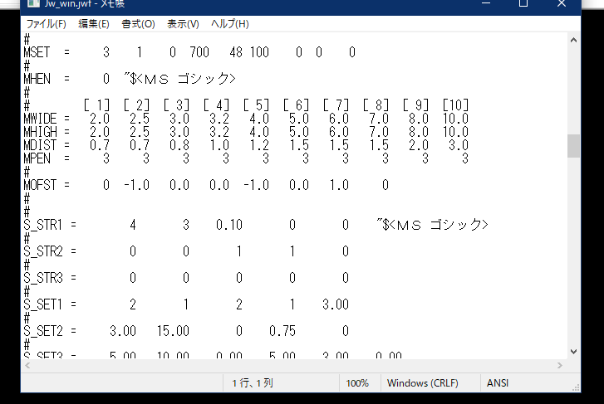Click the horizontal scrollbar right arrow
604x404 pixels.
pos(560,365)
